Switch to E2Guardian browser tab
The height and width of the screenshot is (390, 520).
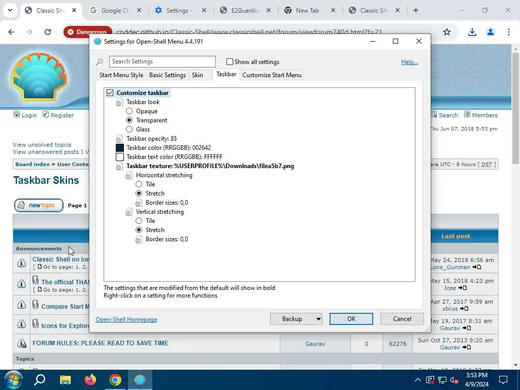[x=245, y=10]
